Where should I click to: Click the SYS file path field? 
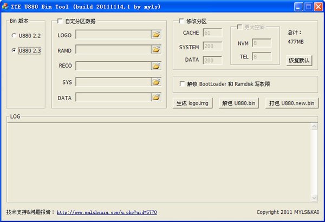pyautogui.click(x=113, y=82)
